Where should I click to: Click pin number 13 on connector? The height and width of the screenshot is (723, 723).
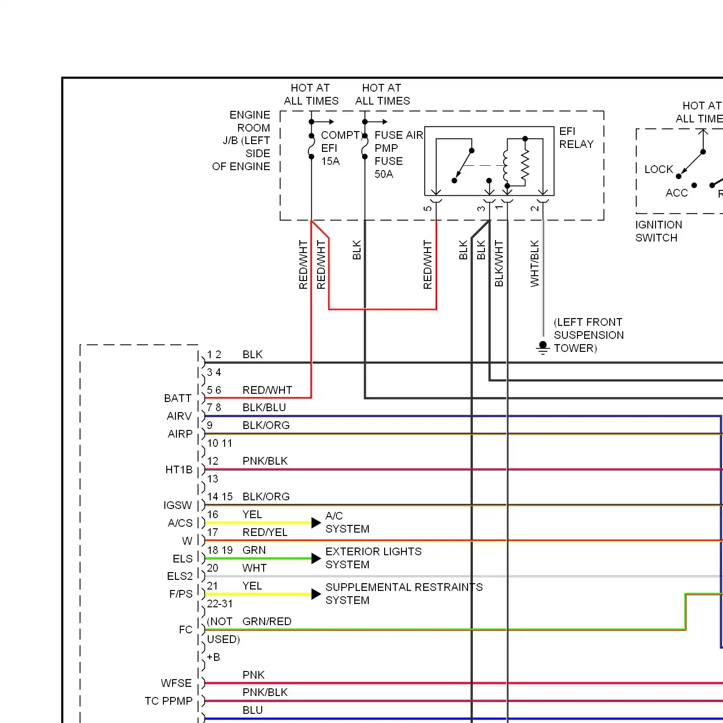pyautogui.click(x=213, y=479)
